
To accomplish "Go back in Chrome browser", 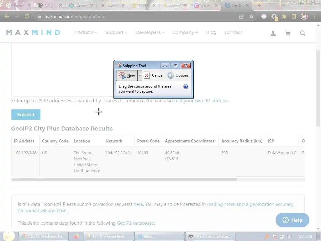I will coord(7,16).
